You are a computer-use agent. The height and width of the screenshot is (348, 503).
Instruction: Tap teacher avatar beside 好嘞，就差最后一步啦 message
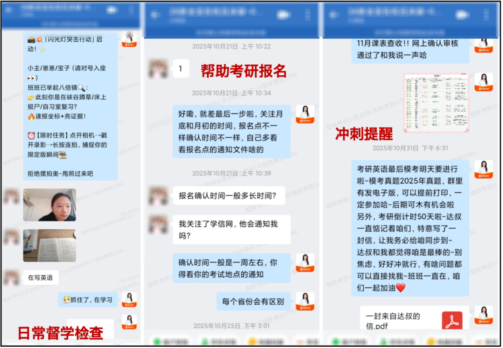(x=305, y=114)
